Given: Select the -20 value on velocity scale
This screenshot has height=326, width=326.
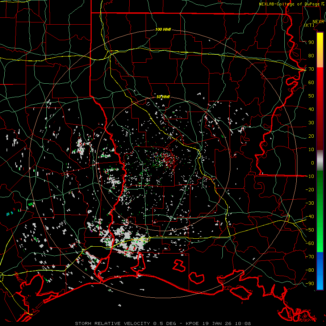Looking at the screenshot, I should (x=310, y=189).
